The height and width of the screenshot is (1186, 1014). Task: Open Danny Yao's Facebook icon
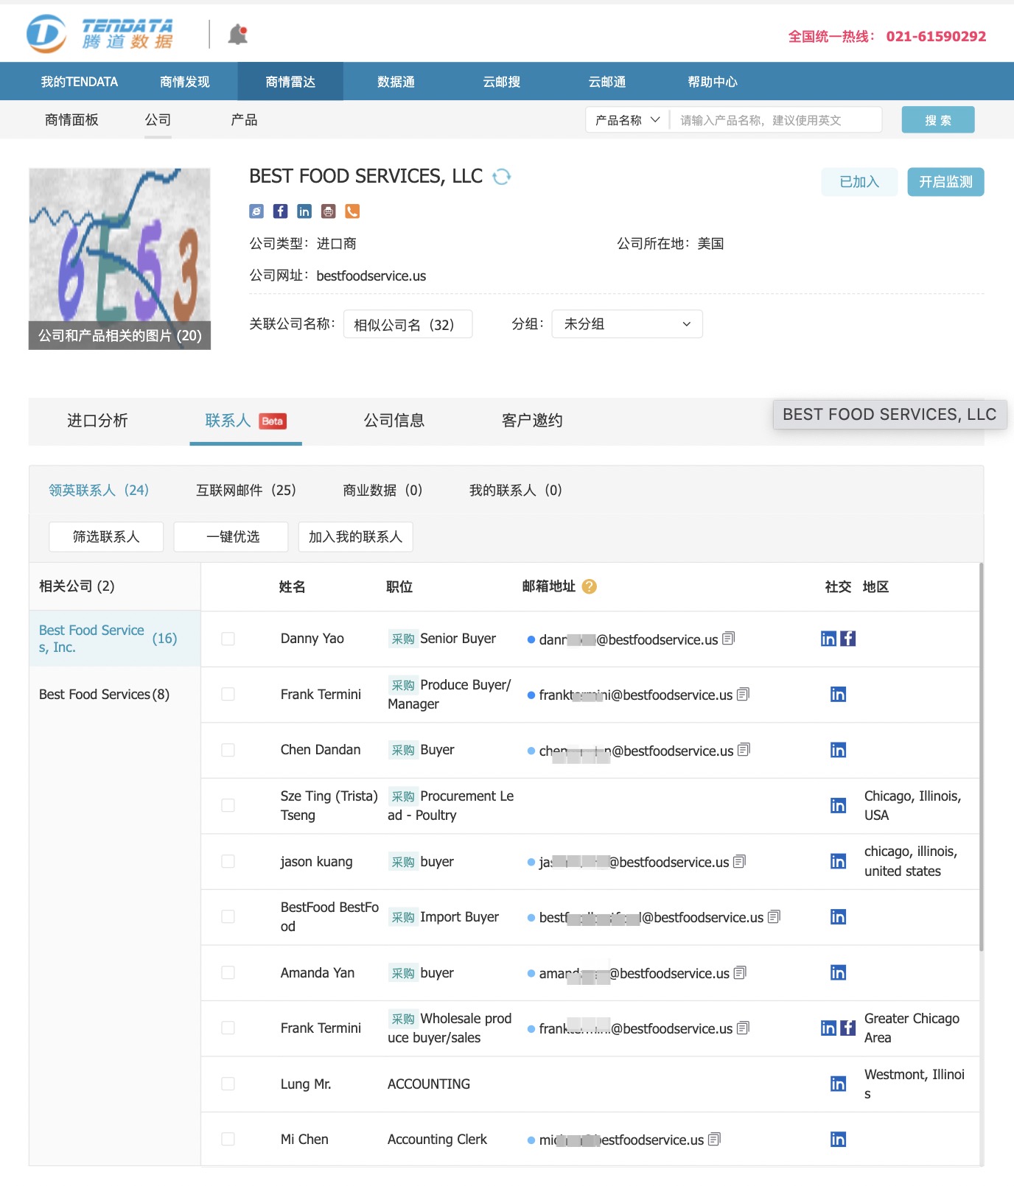click(848, 639)
